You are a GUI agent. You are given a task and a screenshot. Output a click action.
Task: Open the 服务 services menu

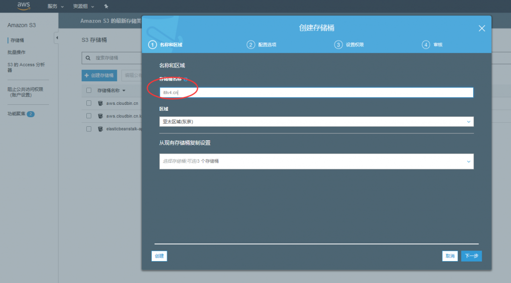coord(55,6)
